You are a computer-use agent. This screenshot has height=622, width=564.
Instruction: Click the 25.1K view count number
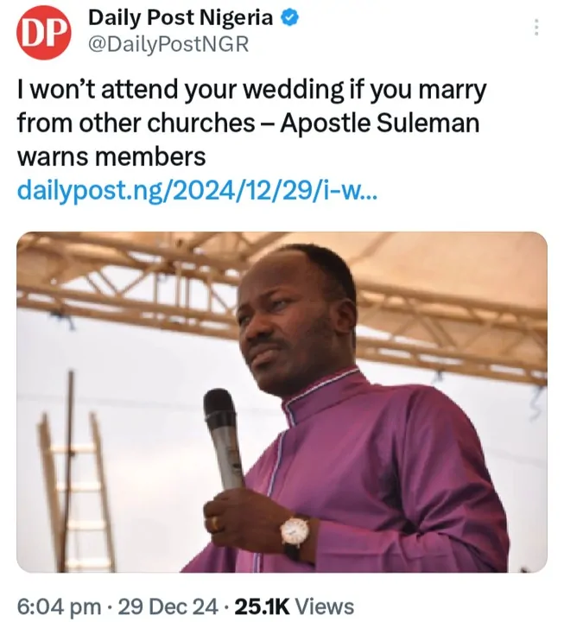[256, 606]
